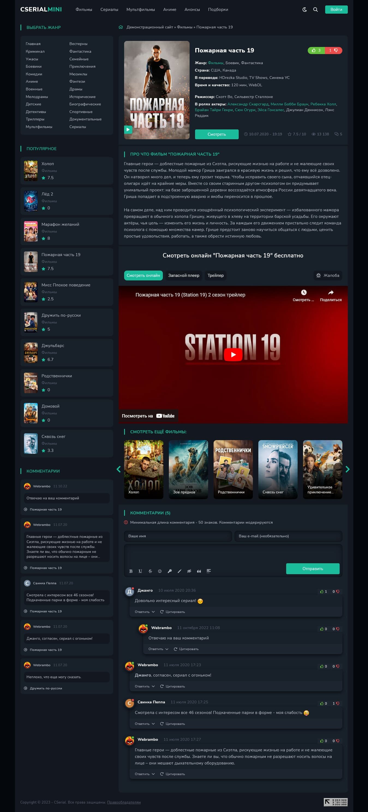Click text color brush icon
Viewport: 368px width, 812px height.
(x=179, y=571)
